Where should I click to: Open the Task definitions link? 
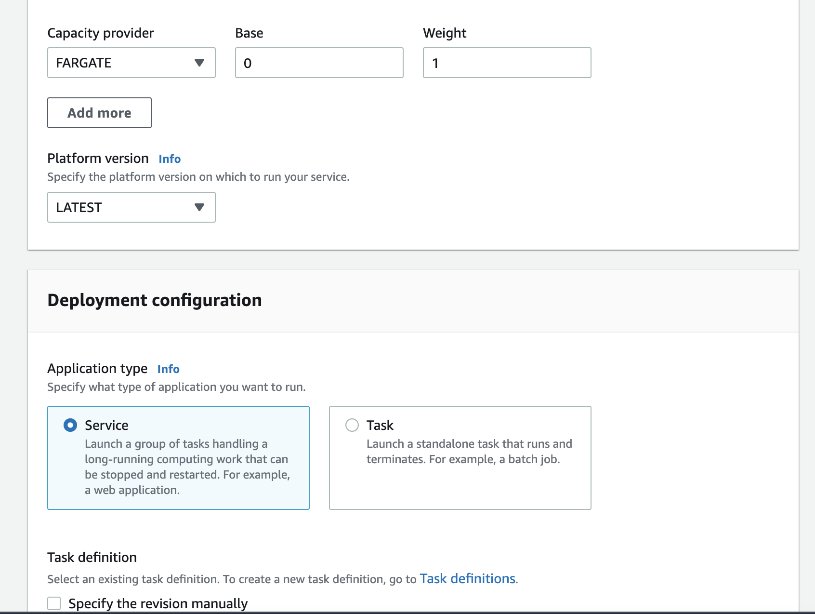pos(468,578)
